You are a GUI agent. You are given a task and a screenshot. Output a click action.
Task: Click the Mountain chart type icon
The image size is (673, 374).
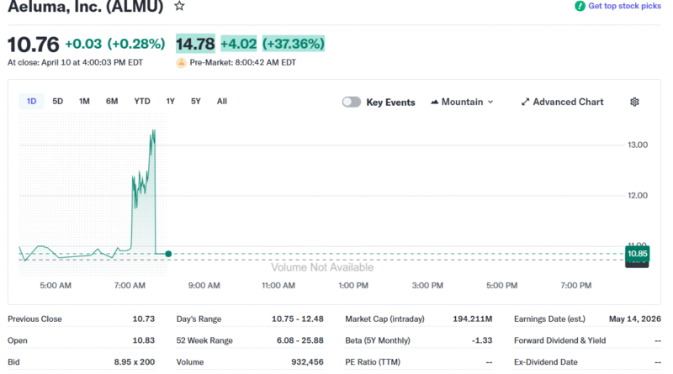(x=434, y=102)
